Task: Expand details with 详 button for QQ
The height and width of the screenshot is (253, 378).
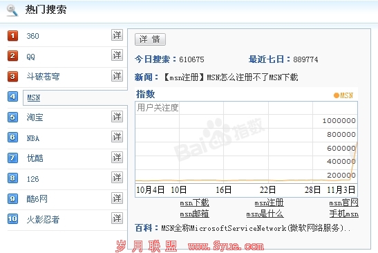Action: point(117,55)
